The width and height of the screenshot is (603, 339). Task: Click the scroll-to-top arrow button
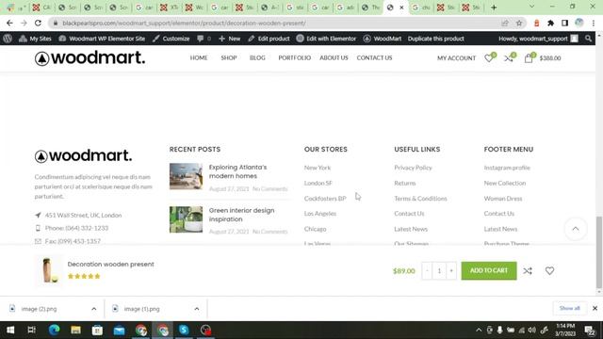576,229
